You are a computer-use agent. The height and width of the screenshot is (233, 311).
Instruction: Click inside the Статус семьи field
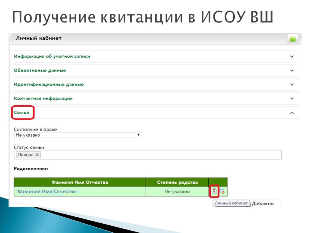click(x=148, y=155)
